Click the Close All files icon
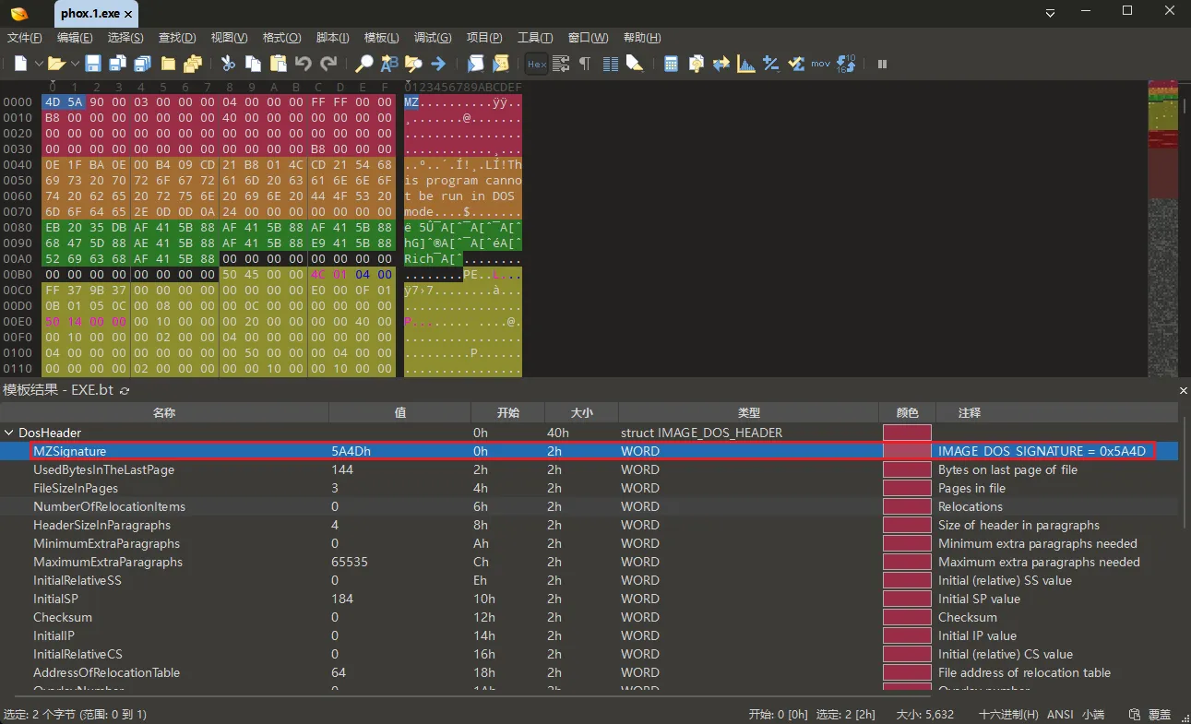Image resolution: width=1191 pixels, height=724 pixels. click(193, 64)
